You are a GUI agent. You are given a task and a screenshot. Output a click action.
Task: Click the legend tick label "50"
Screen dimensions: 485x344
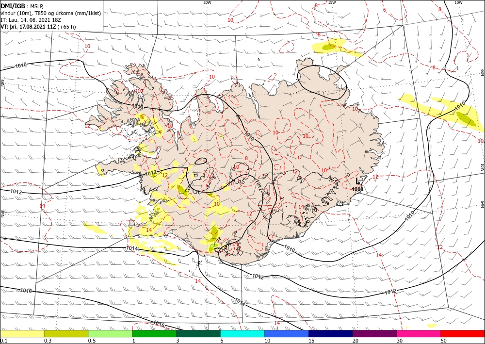click(x=444, y=341)
